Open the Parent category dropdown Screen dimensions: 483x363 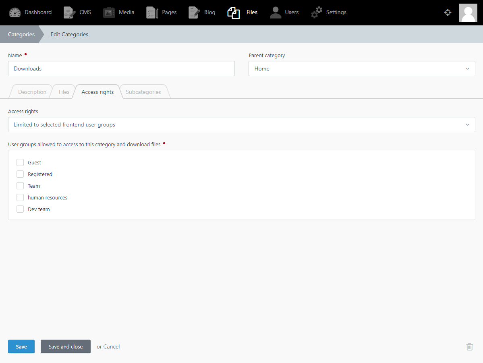pyautogui.click(x=362, y=68)
